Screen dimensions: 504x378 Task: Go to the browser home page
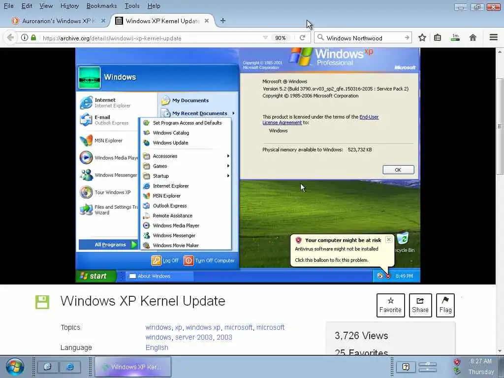point(472,37)
